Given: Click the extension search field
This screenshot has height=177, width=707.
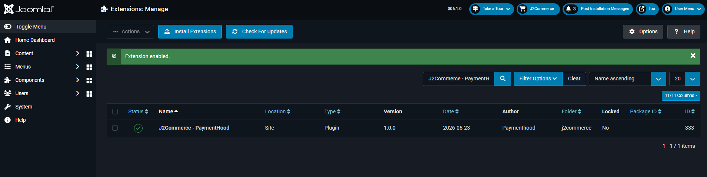Looking at the screenshot, I should pos(459,79).
